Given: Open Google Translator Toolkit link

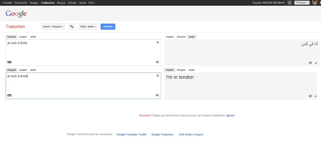Looking at the screenshot, I should tap(131, 134).
